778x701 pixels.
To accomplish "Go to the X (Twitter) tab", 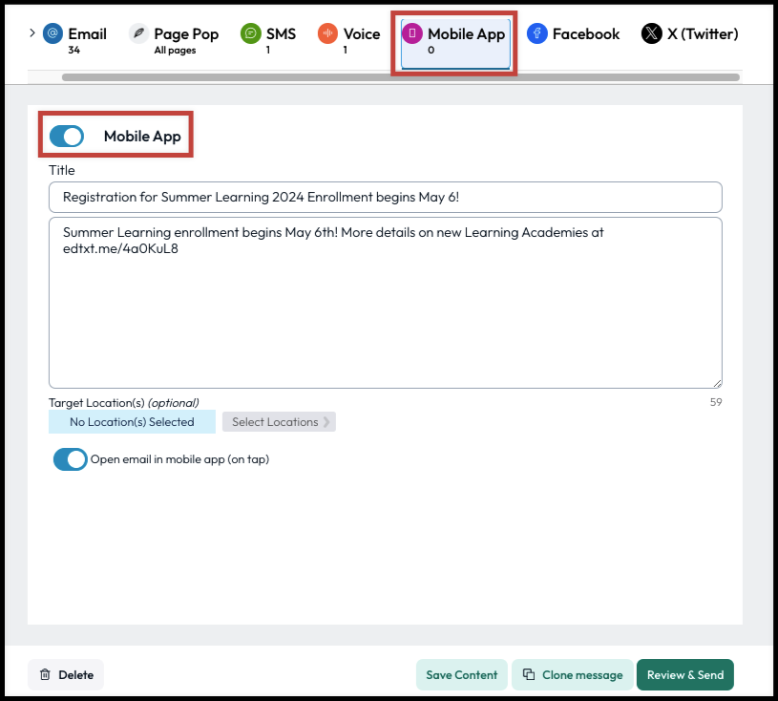I will coord(689,33).
